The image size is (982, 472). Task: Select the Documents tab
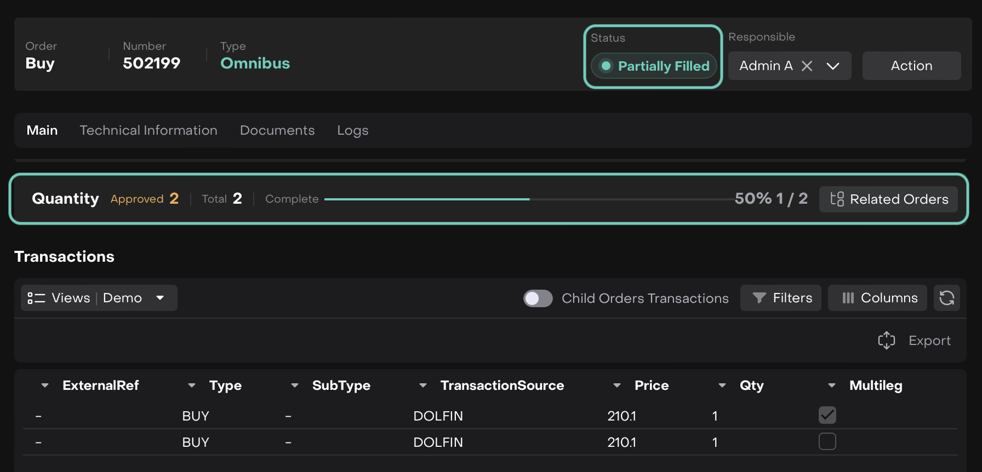click(x=277, y=130)
